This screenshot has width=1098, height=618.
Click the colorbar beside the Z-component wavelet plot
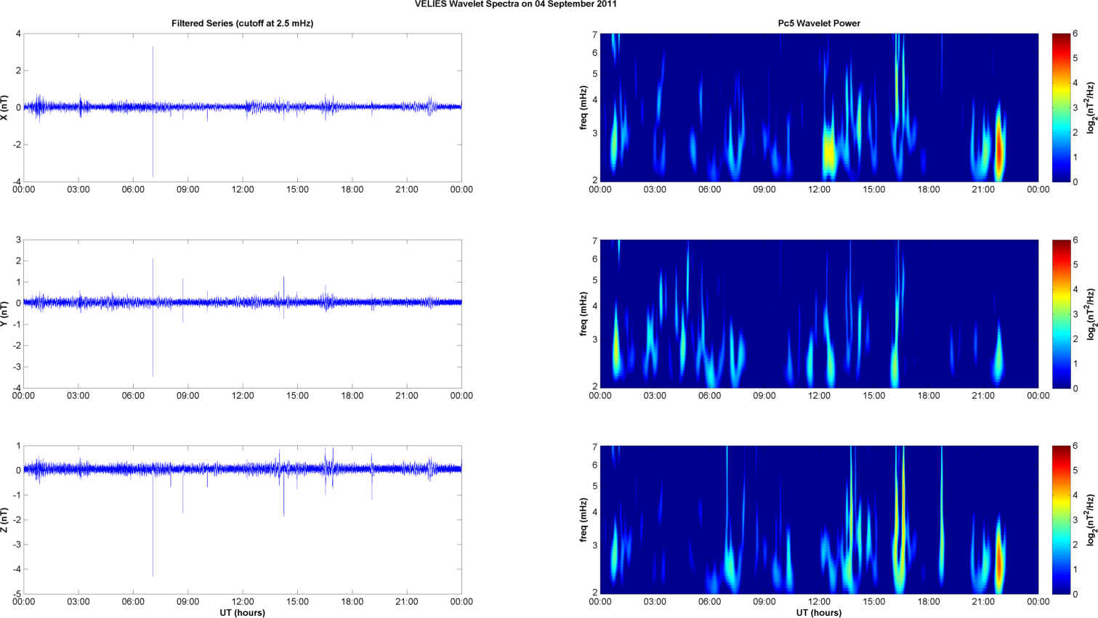(1061, 520)
